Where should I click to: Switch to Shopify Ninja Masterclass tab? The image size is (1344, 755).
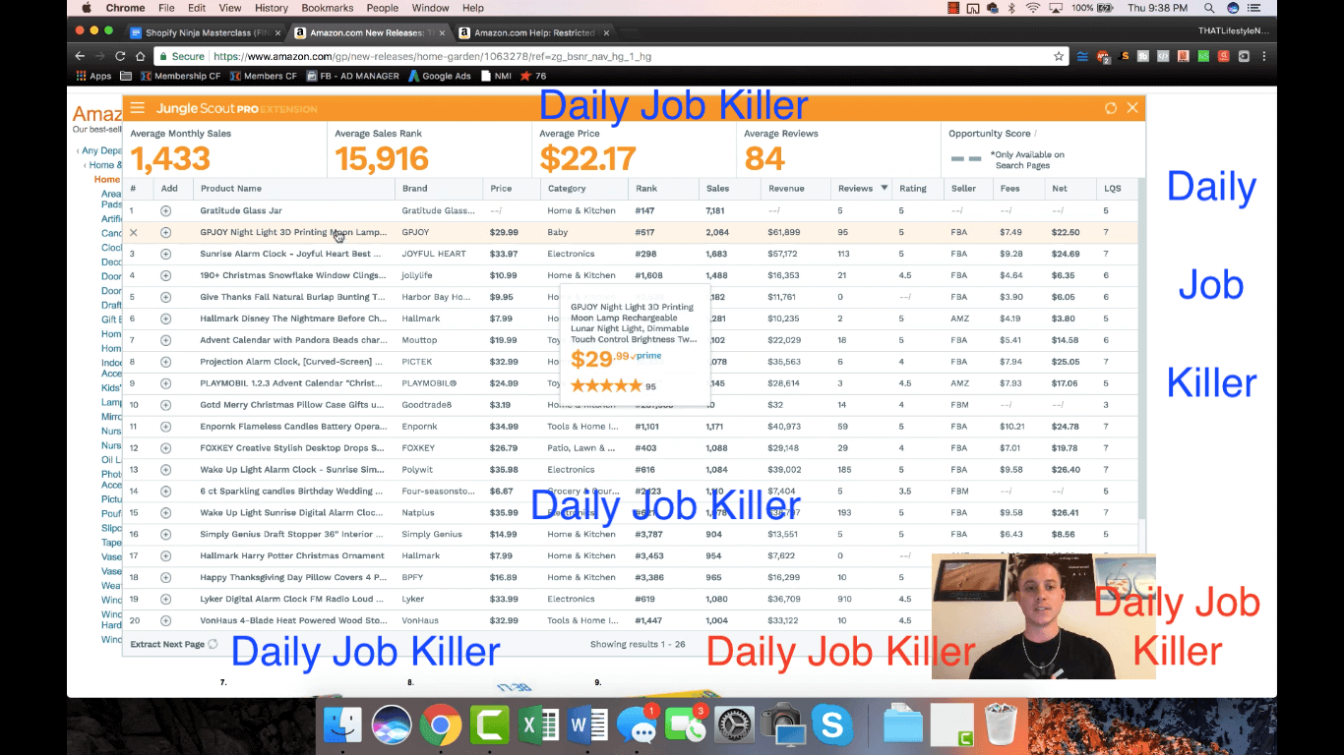pyautogui.click(x=207, y=32)
